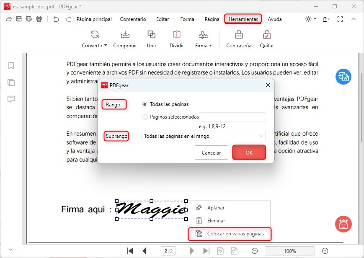Select Colocar en varias páginas
This screenshot has width=364, height=258.
tap(229, 234)
